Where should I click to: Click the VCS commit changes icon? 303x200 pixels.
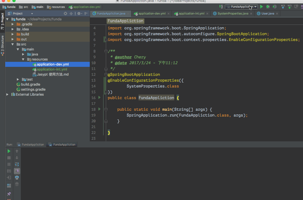(x=290, y=7)
